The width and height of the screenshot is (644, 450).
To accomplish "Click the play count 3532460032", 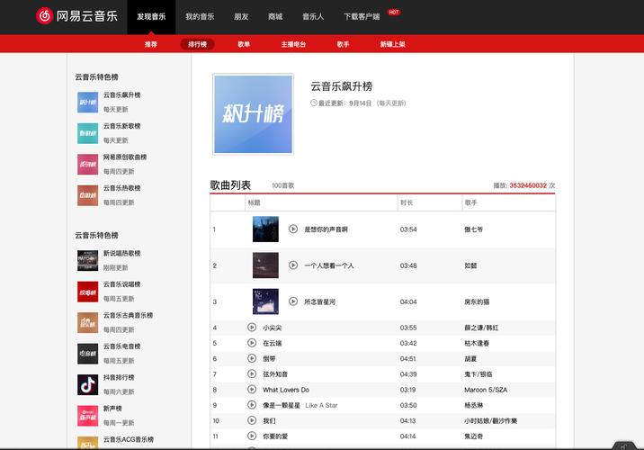I will (528, 185).
